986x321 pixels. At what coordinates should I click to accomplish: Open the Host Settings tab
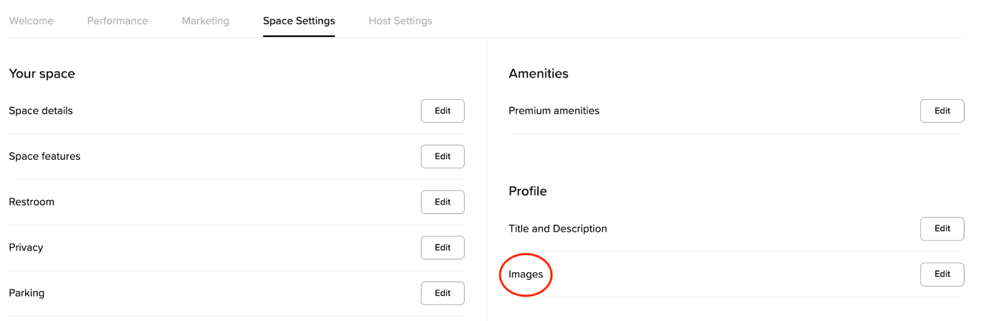coord(400,21)
